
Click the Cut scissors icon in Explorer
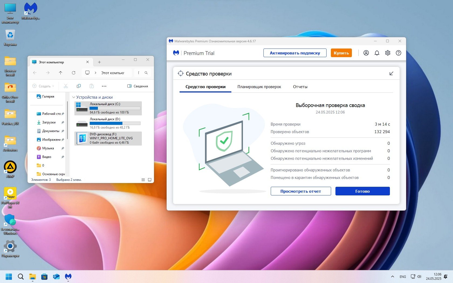click(x=66, y=86)
